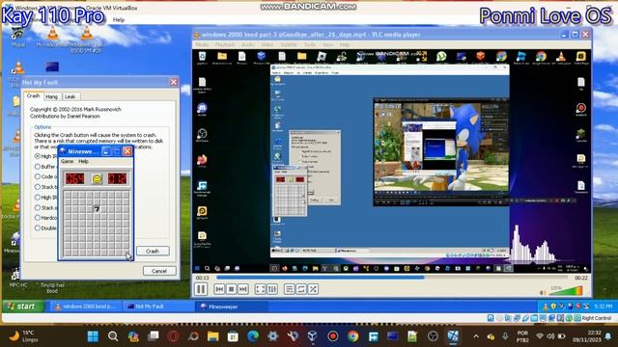Switch to Not My Fault taskbar item
The height and width of the screenshot is (347, 618).
click(x=158, y=307)
